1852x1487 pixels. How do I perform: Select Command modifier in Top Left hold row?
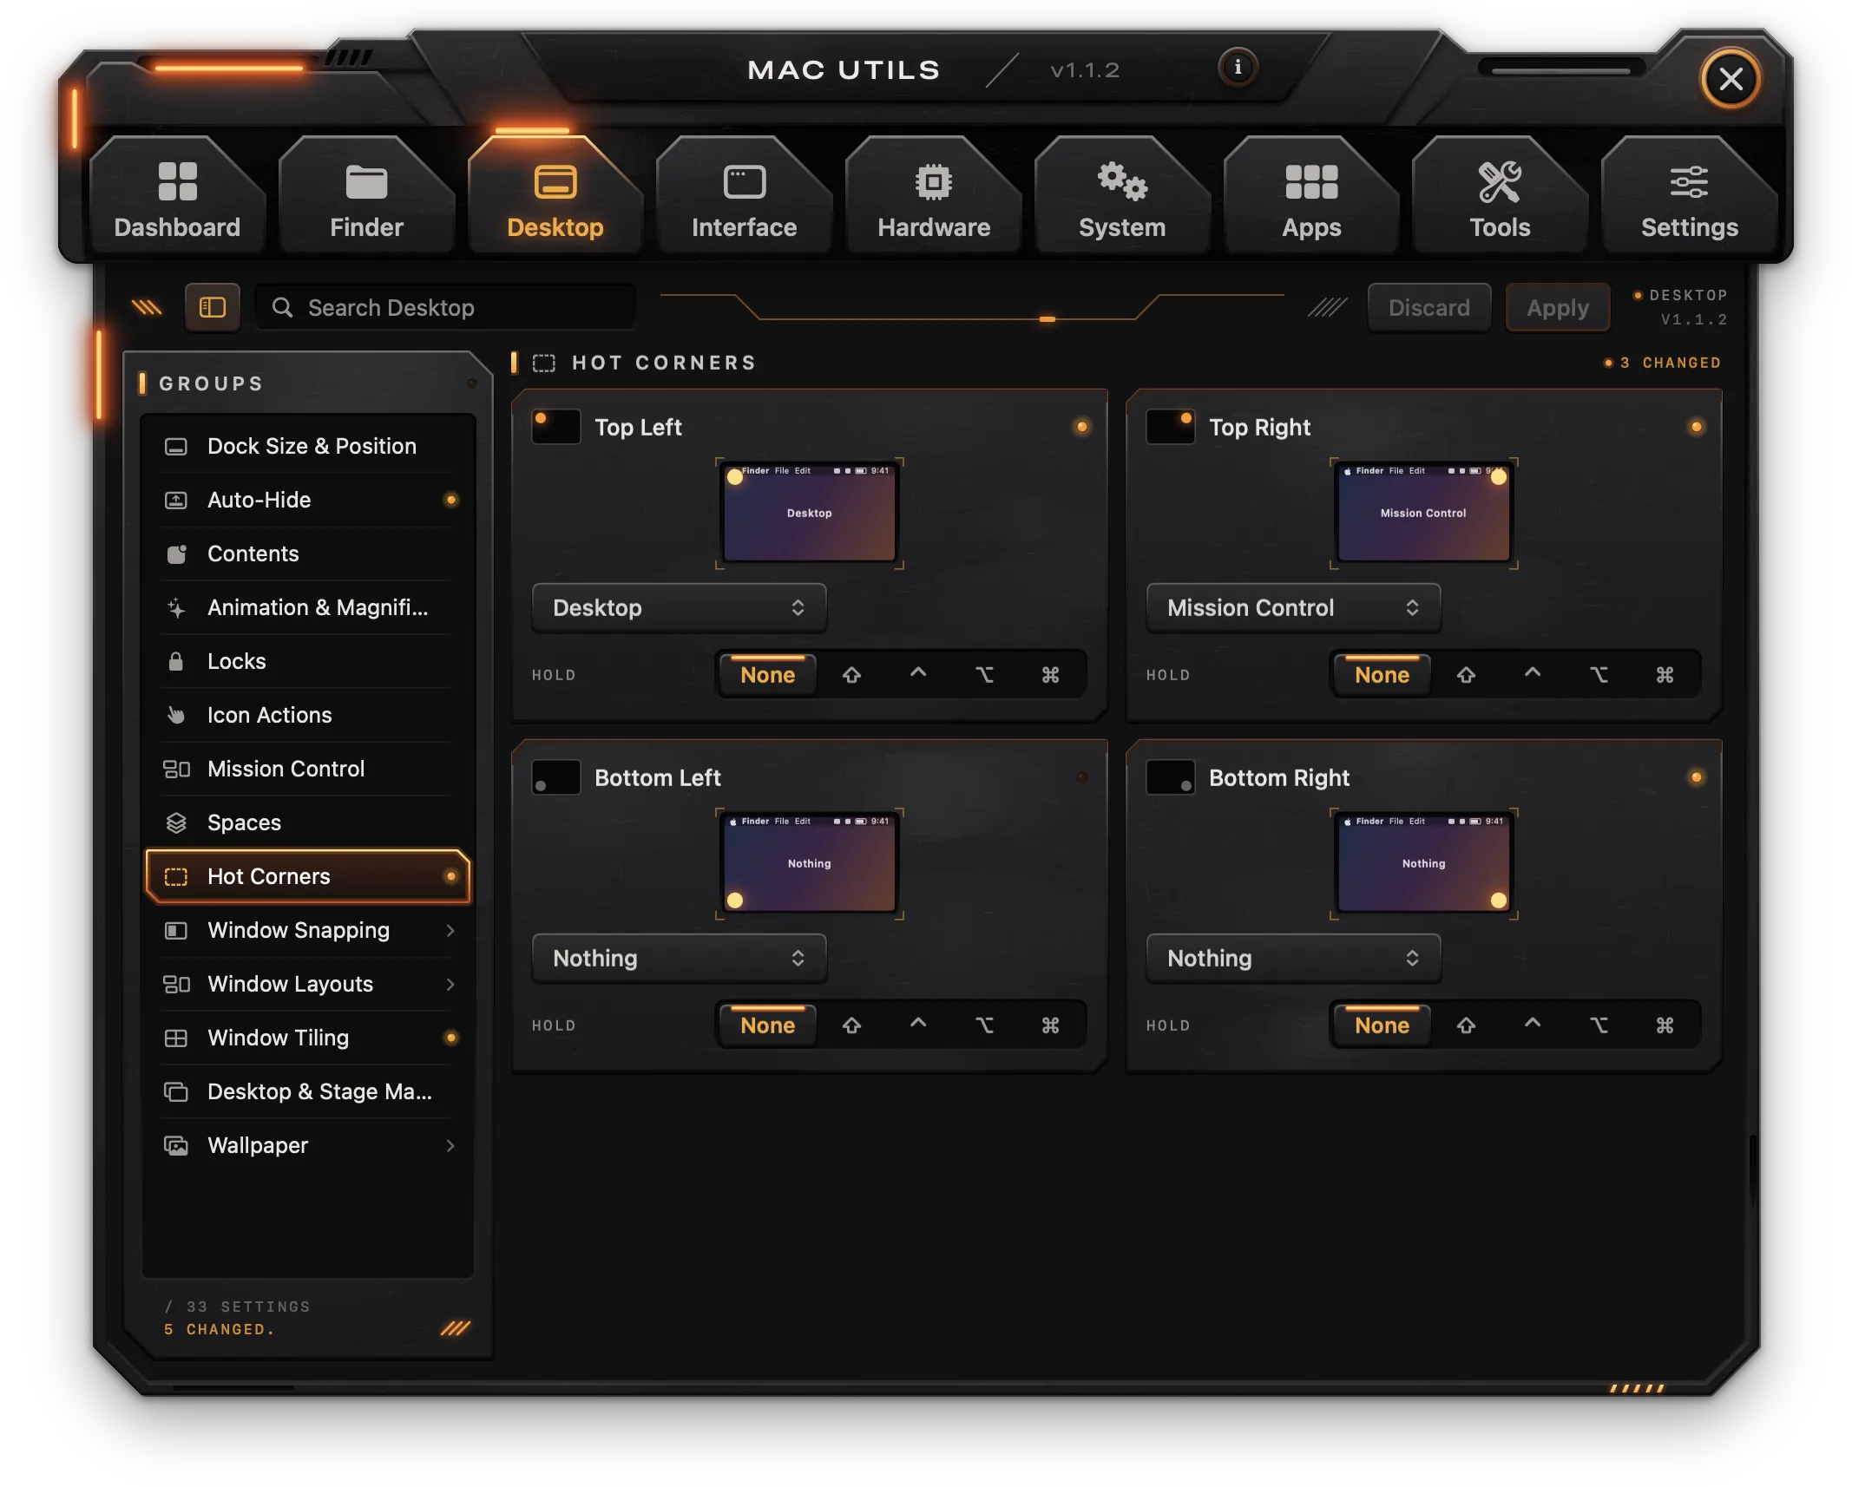pos(1050,675)
